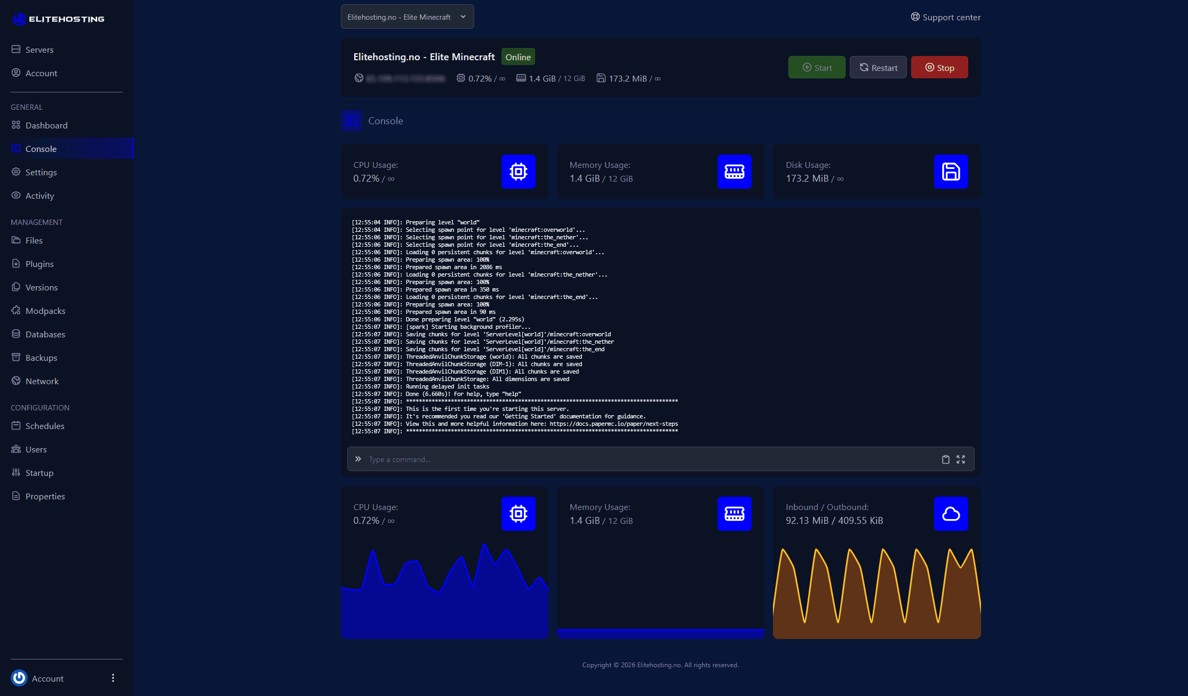This screenshot has height=696, width=1188.
Task: Click the Properties file icon
Action: [x=16, y=496]
